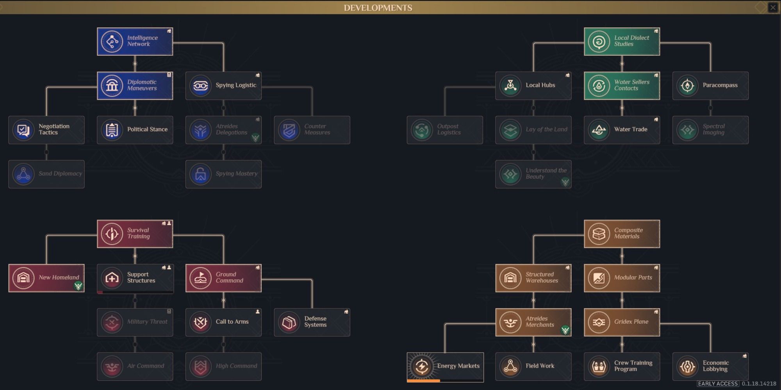
Task: Select the Intelligence Network development icon
Action: coord(112,41)
